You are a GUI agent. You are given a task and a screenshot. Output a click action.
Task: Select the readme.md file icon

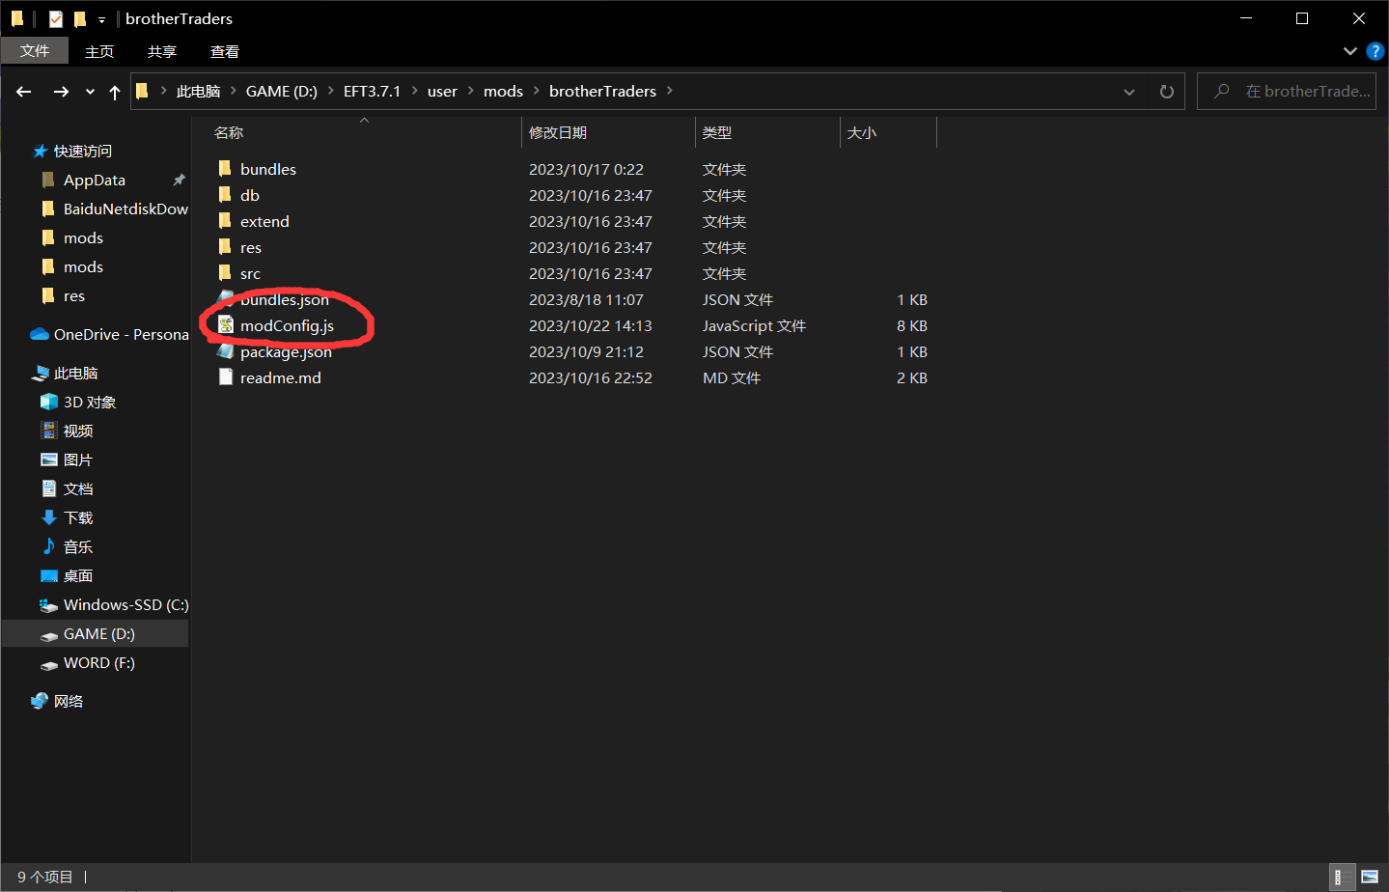pos(226,377)
